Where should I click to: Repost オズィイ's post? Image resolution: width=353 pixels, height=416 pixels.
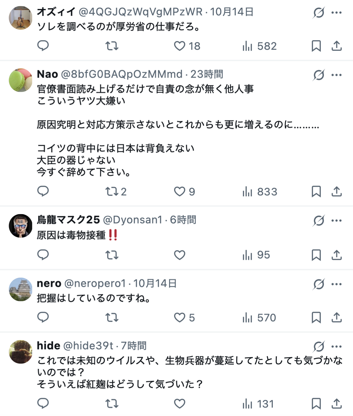112,46
